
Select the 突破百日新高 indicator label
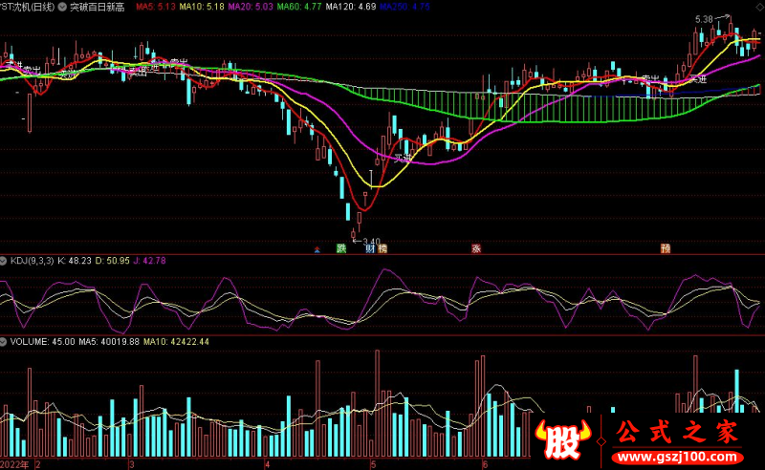click(x=98, y=7)
